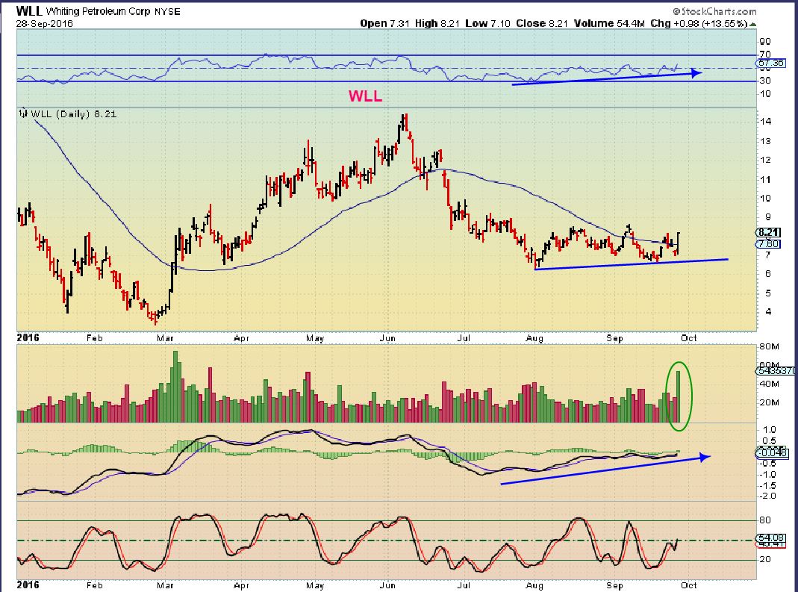Click the 'High 8.21' value in header
Image resolution: width=798 pixels, height=592 pixels.
tap(437, 23)
